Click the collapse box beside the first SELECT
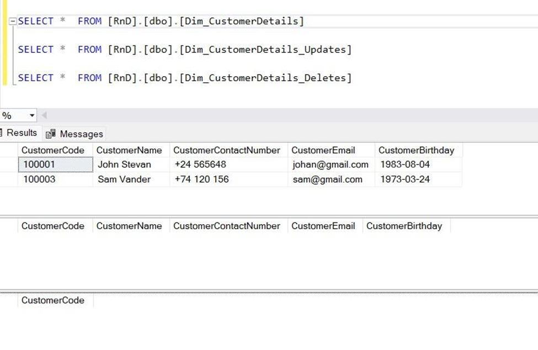This screenshot has height=350, width=538. click(13, 20)
